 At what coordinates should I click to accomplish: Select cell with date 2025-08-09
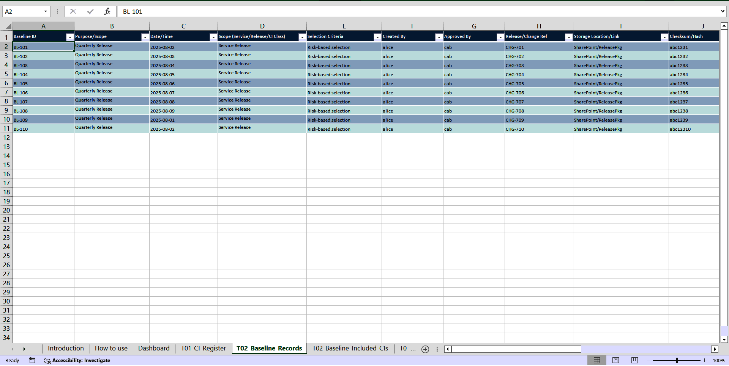[x=183, y=110]
